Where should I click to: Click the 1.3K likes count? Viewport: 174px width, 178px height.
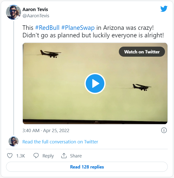coord(21,156)
